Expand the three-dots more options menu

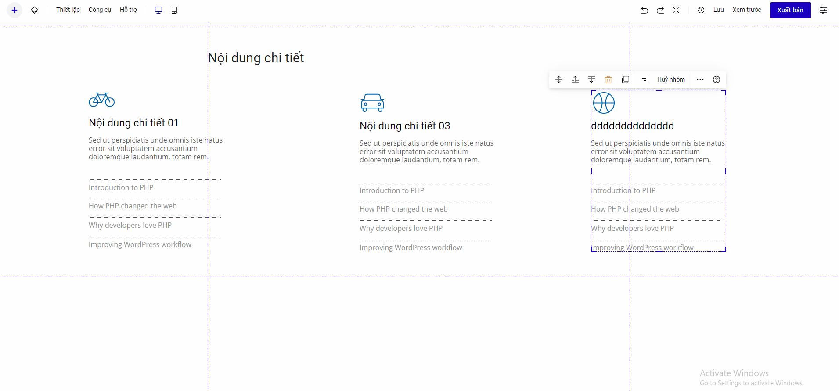[x=700, y=79]
